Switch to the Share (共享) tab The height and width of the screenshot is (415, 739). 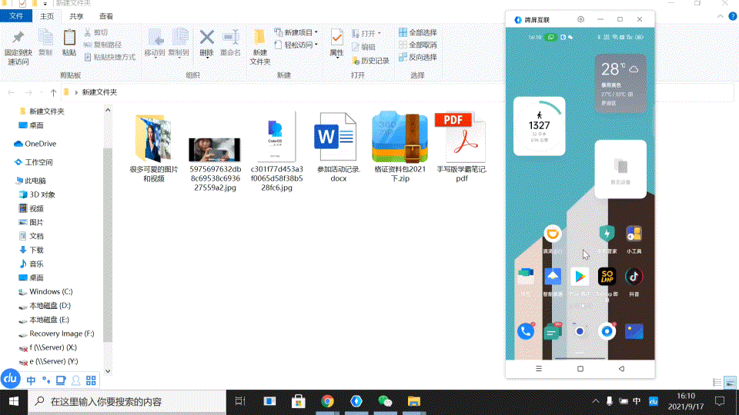point(76,16)
